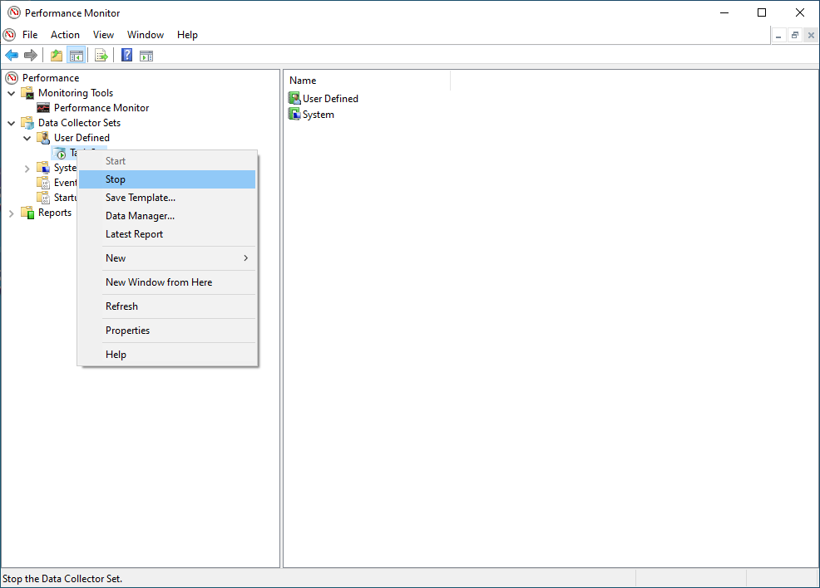Choose Stop from the context menu
This screenshot has height=588, width=820.
click(x=116, y=179)
